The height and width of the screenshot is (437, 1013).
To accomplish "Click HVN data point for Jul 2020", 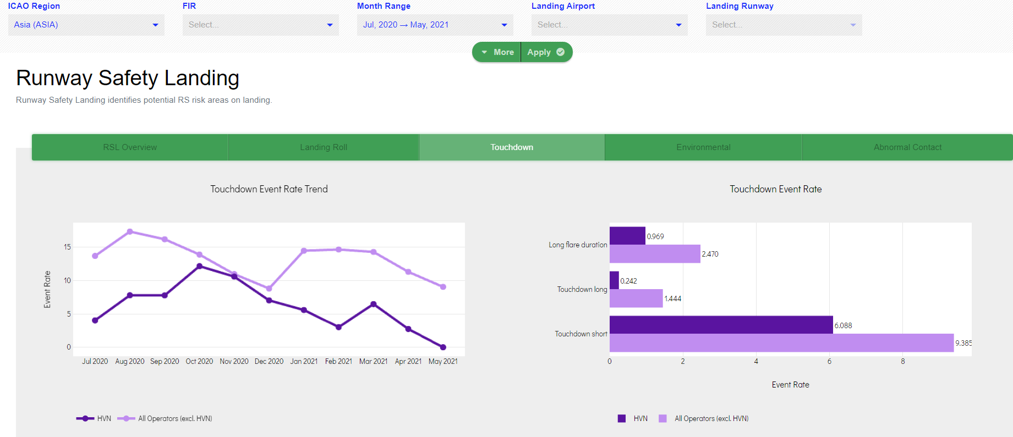I will click(95, 320).
